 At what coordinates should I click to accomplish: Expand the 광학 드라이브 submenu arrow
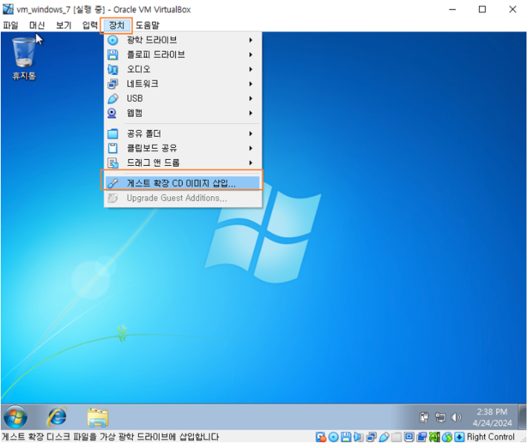pos(250,40)
